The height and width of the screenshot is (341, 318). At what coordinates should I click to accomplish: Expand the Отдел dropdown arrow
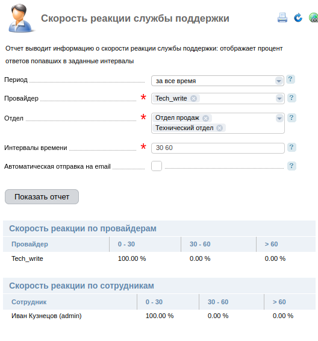click(x=279, y=118)
